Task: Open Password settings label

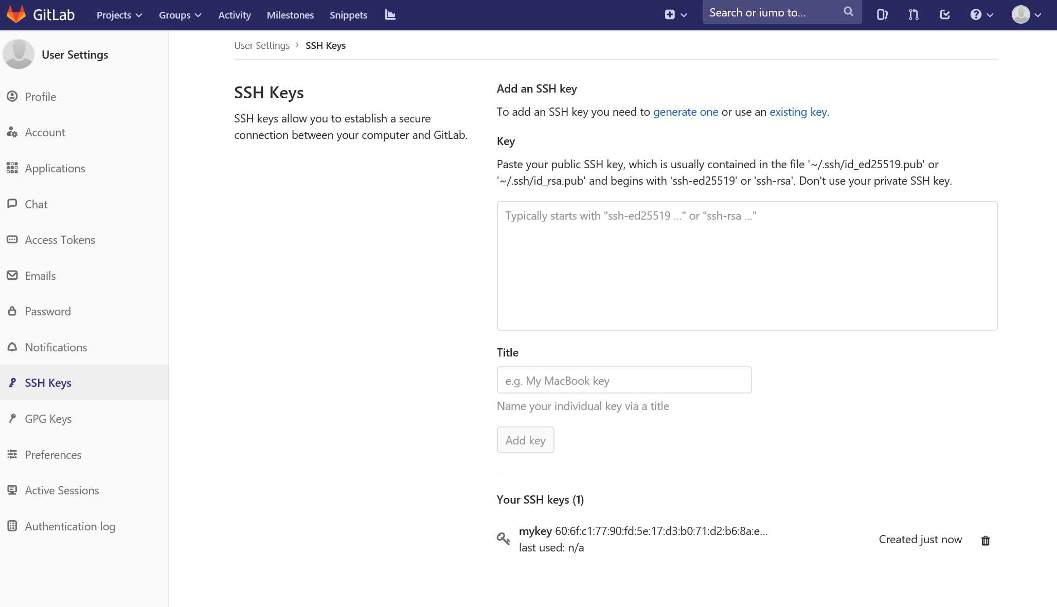Action: tap(48, 311)
